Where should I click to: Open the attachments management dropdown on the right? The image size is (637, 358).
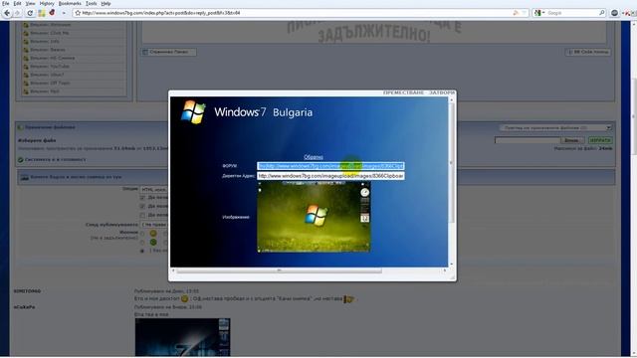click(x=555, y=128)
